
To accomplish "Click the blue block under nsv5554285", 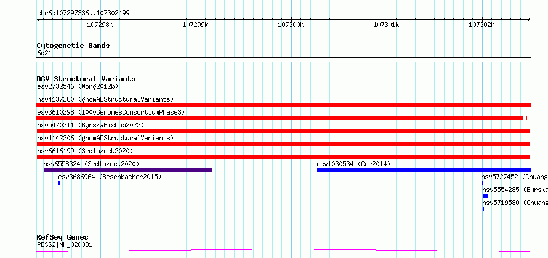I will [x=485, y=196].
